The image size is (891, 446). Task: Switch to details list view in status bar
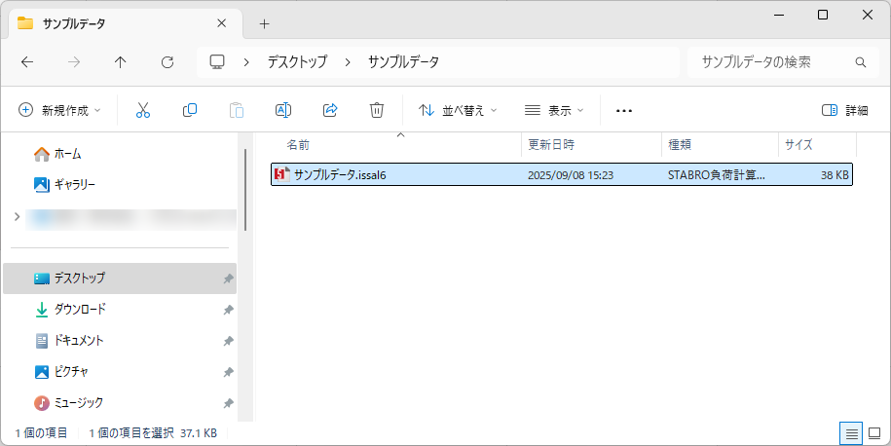tap(851, 432)
